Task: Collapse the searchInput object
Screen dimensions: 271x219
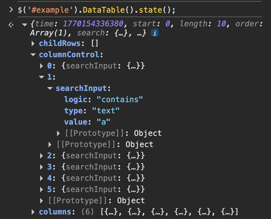Action: (50, 88)
